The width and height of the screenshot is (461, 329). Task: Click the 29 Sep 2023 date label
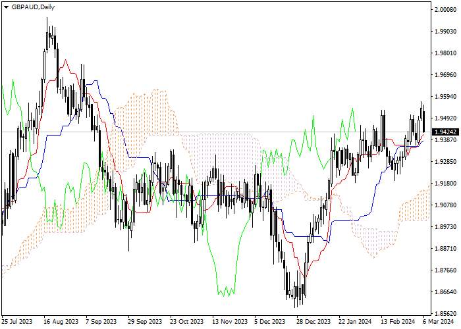[x=145, y=321]
